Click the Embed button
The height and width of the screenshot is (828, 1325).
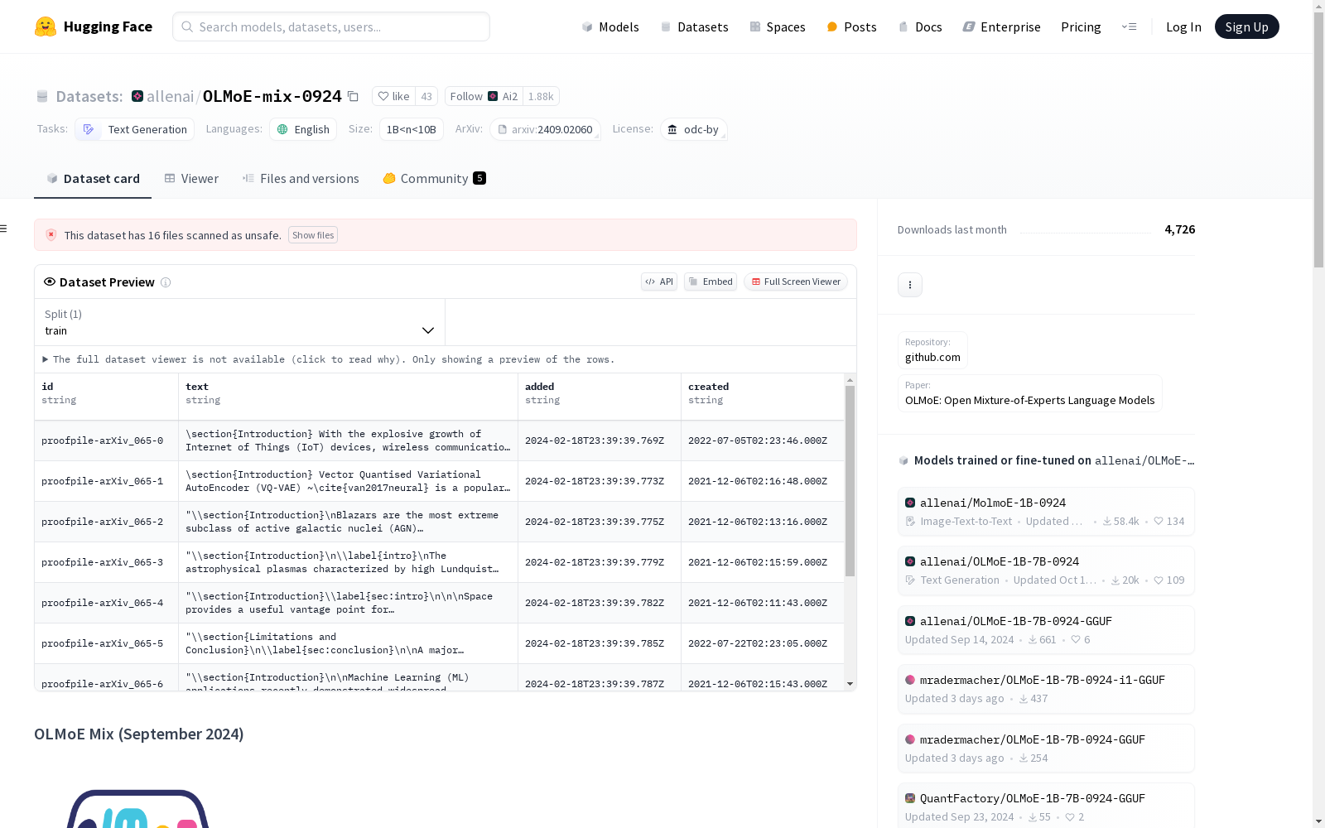[x=711, y=282]
